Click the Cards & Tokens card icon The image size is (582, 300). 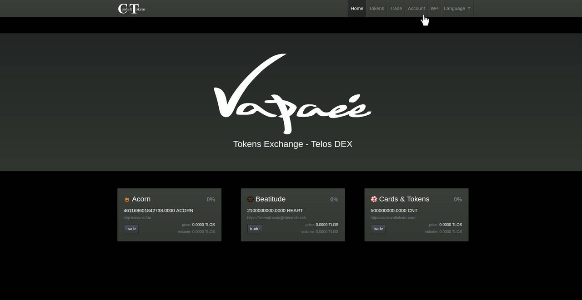pos(374,199)
